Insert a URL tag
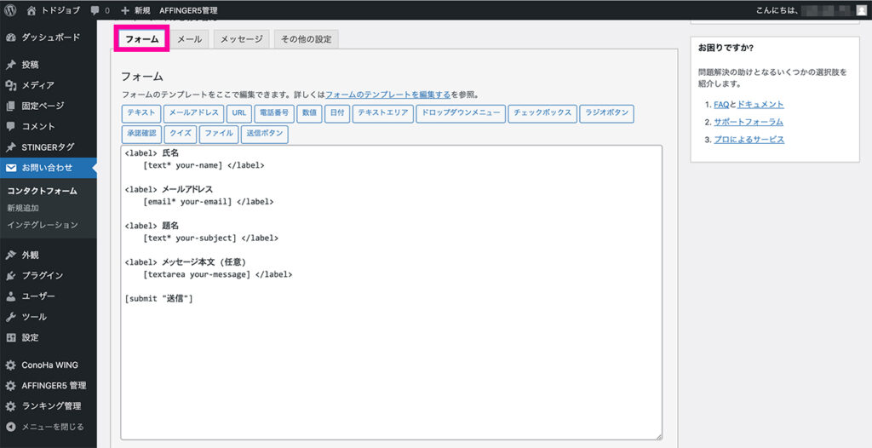Image resolution: width=872 pixels, height=448 pixels. click(x=239, y=113)
